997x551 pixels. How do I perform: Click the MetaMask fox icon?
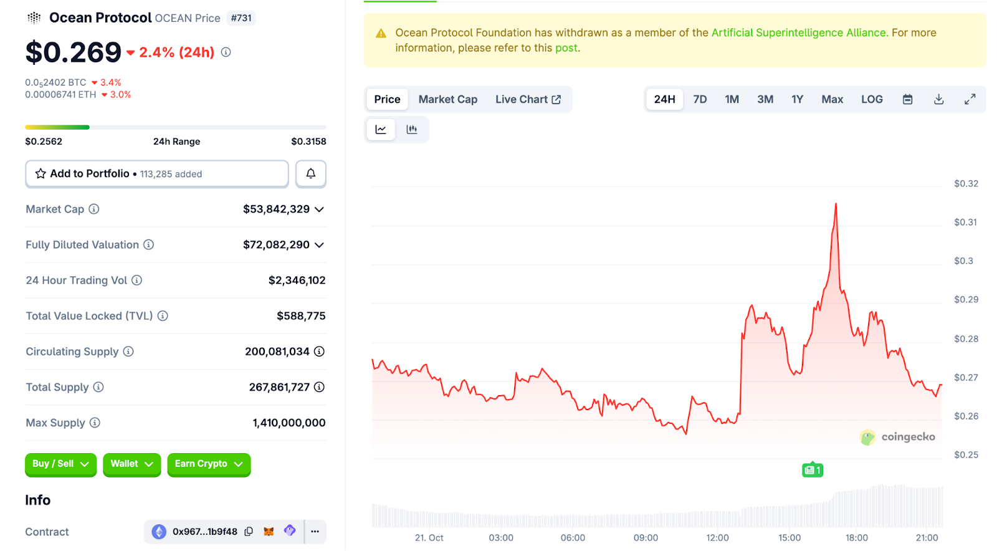tap(269, 532)
